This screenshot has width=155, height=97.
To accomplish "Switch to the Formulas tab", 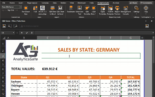I will point(45,3).
